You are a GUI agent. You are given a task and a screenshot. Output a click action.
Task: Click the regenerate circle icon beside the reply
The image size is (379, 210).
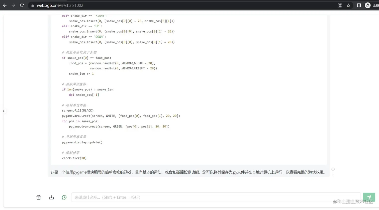[x=333, y=169]
